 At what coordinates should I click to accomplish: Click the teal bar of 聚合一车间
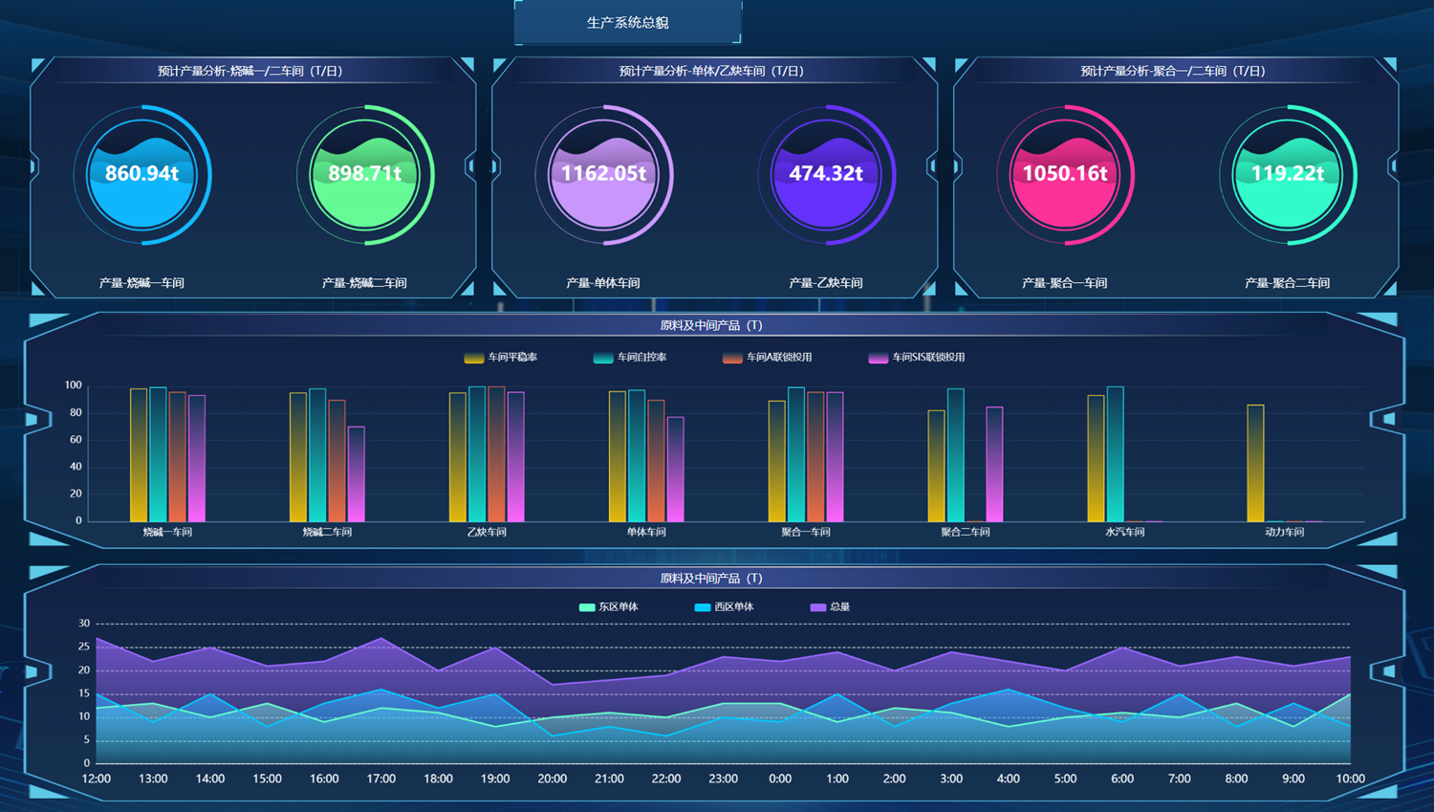(x=796, y=454)
